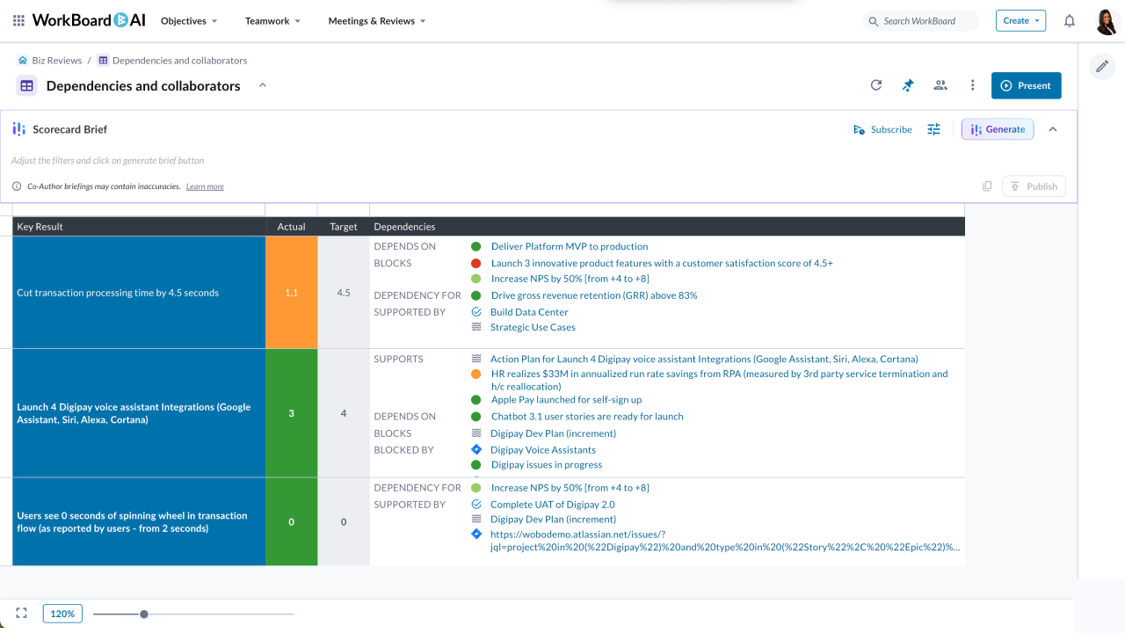1125x633 pixels.
Task: Open the Objectives menu
Action: [189, 20]
